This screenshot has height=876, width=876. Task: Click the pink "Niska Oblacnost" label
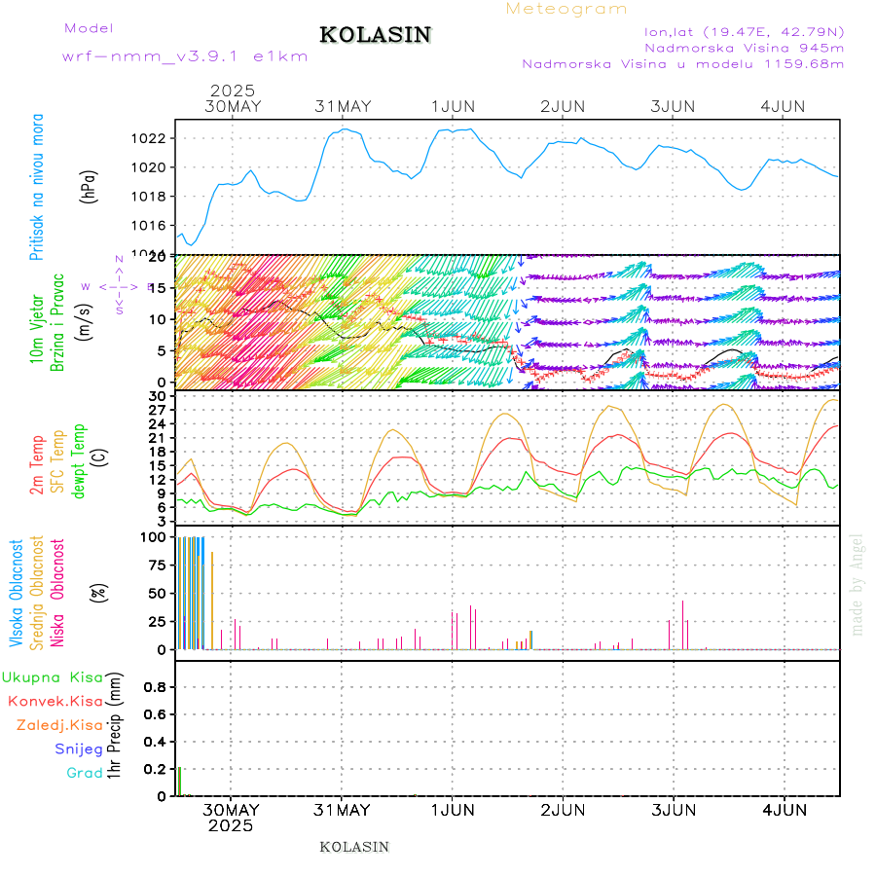tap(57, 594)
